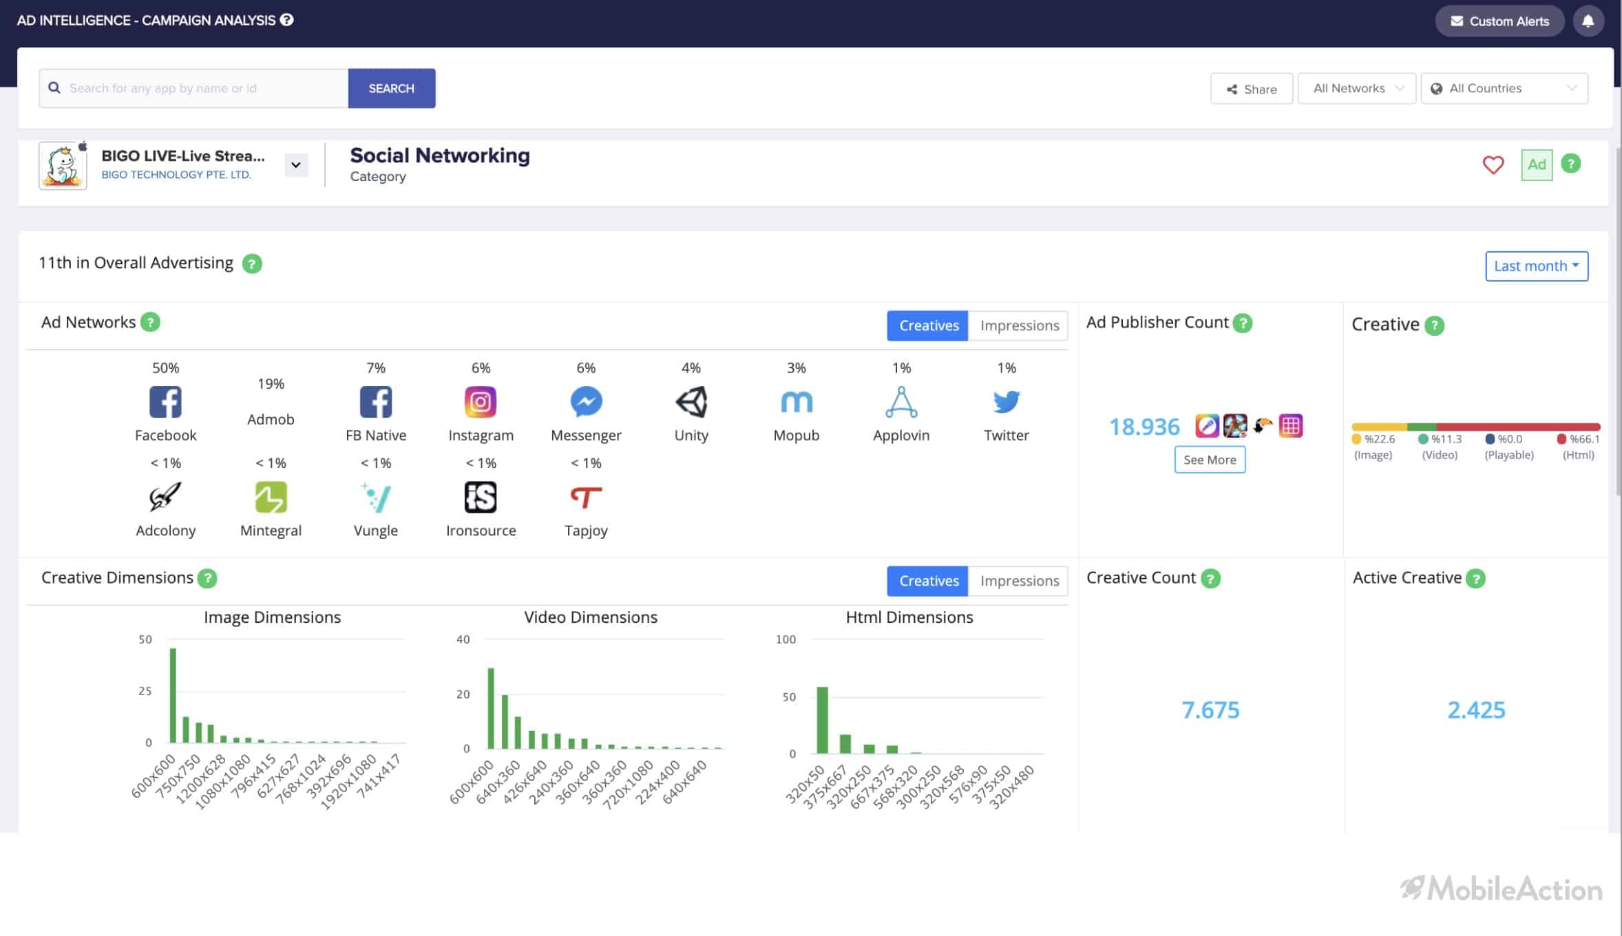Viewport: 1622px width, 936px height.
Task: Click the Tapjoy network icon
Action: tap(586, 497)
